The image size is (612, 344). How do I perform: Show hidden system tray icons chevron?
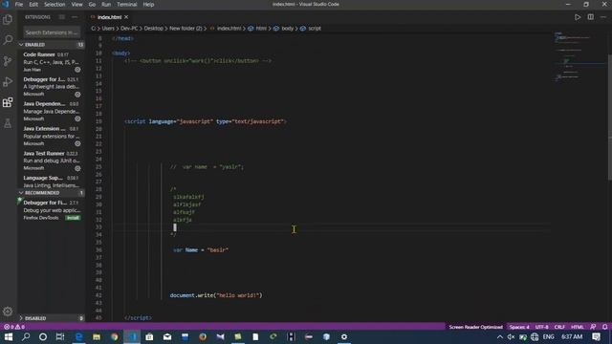coord(500,337)
